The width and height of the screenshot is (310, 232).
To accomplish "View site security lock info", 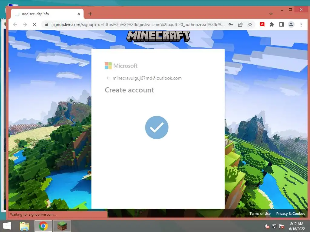I will point(46,24).
